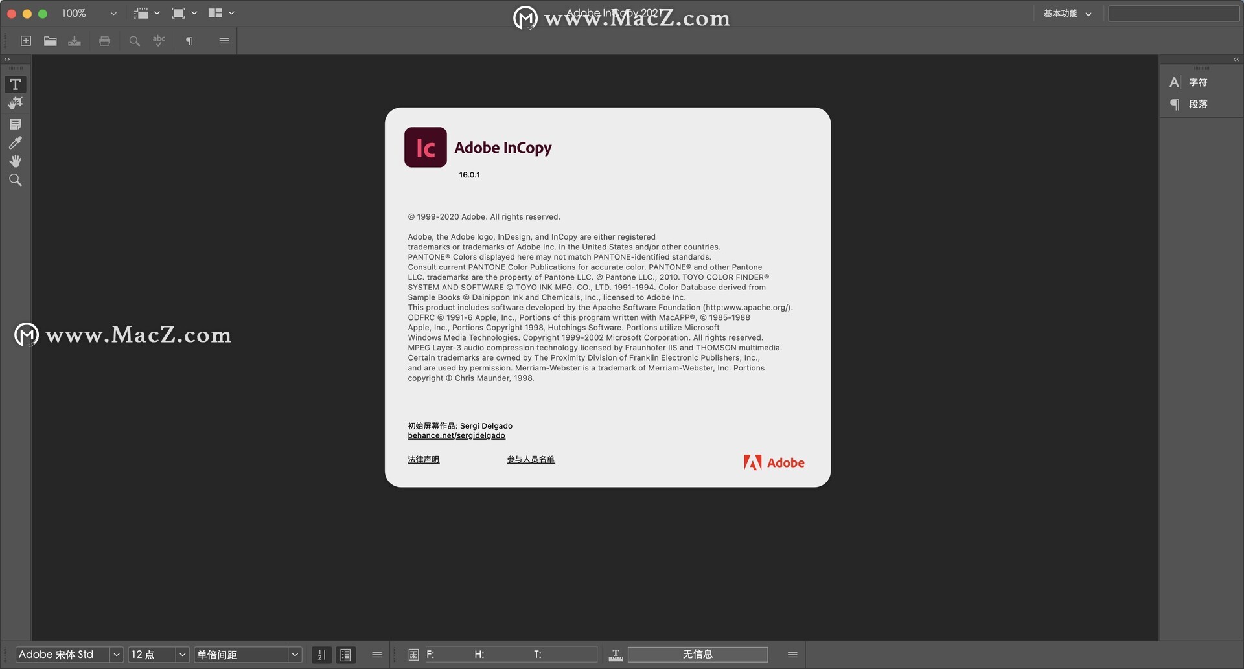Open the 100% zoom level dropdown

coord(89,13)
